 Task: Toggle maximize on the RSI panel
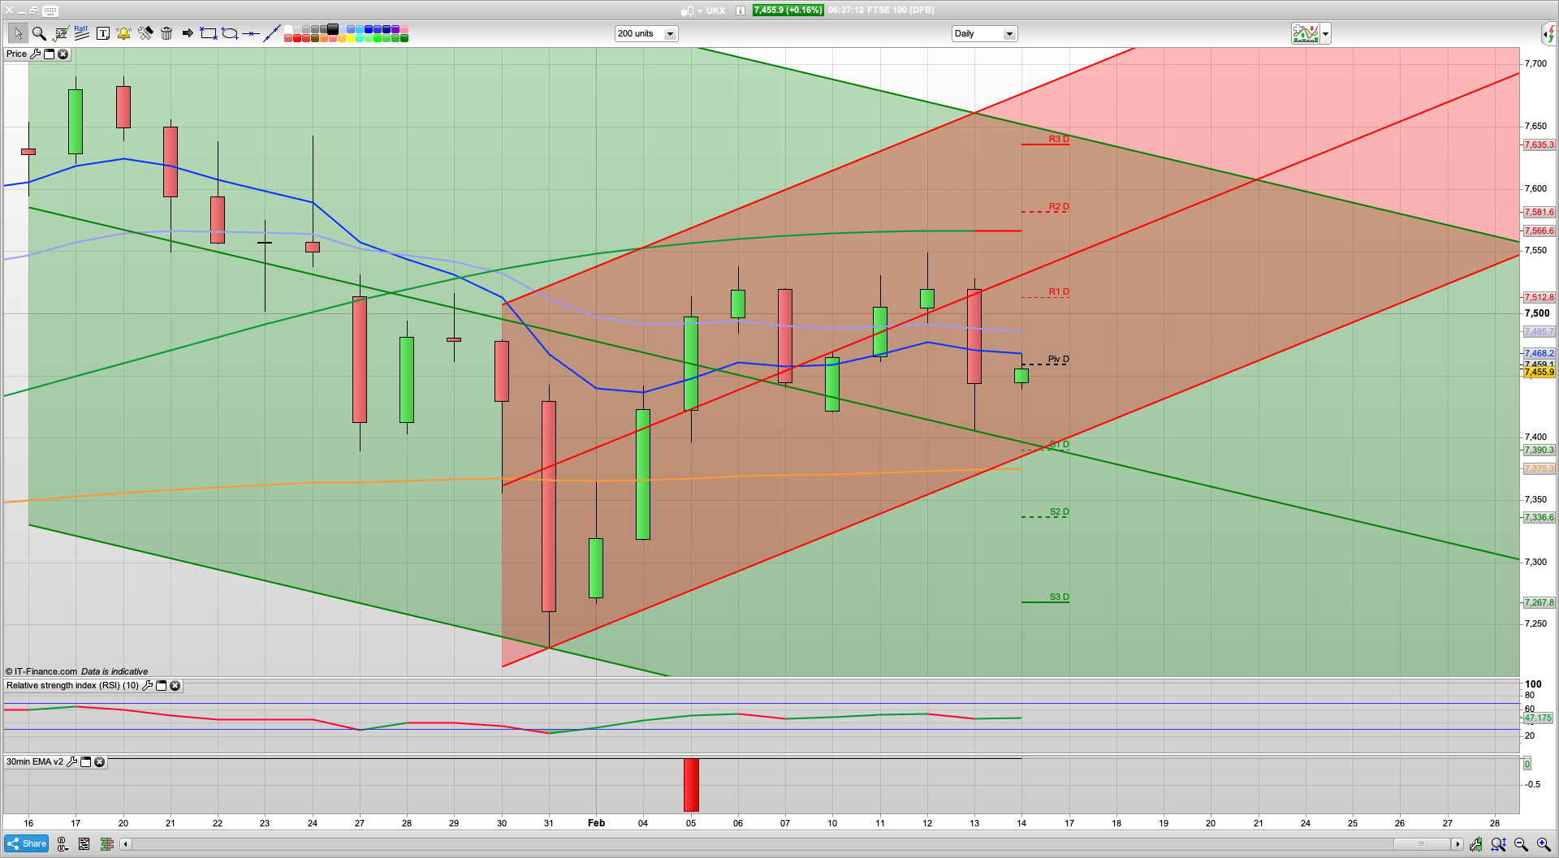[161, 686]
